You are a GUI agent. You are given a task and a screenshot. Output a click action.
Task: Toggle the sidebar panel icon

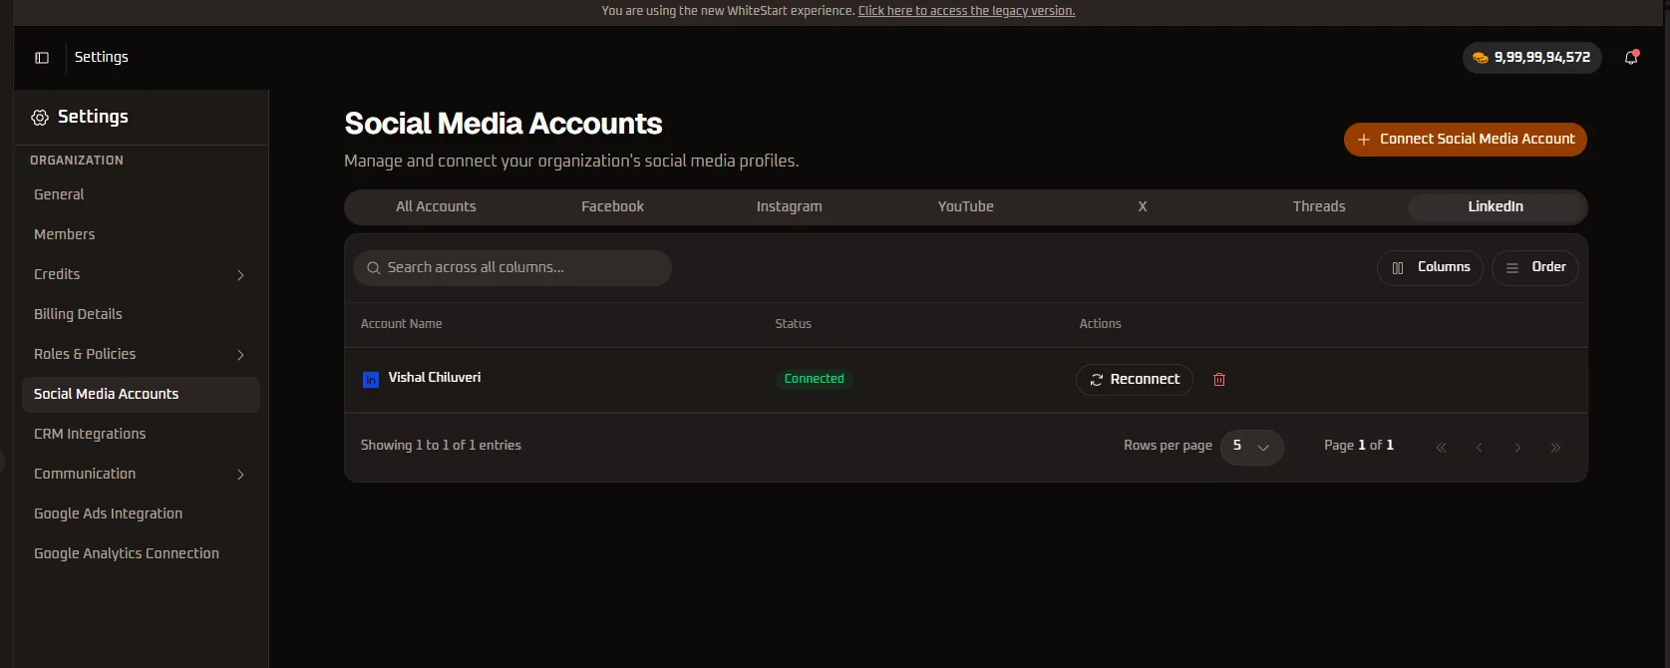[x=42, y=58]
